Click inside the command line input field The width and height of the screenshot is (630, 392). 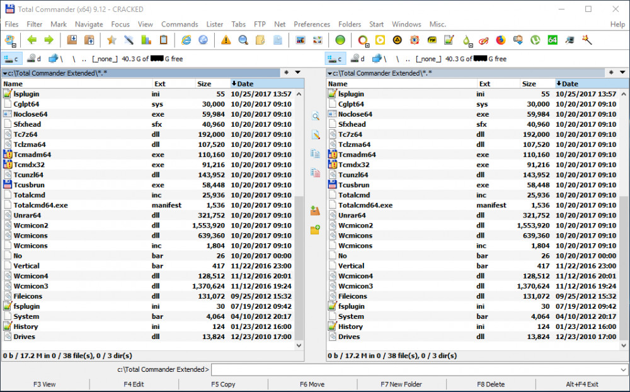(x=378, y=370)
